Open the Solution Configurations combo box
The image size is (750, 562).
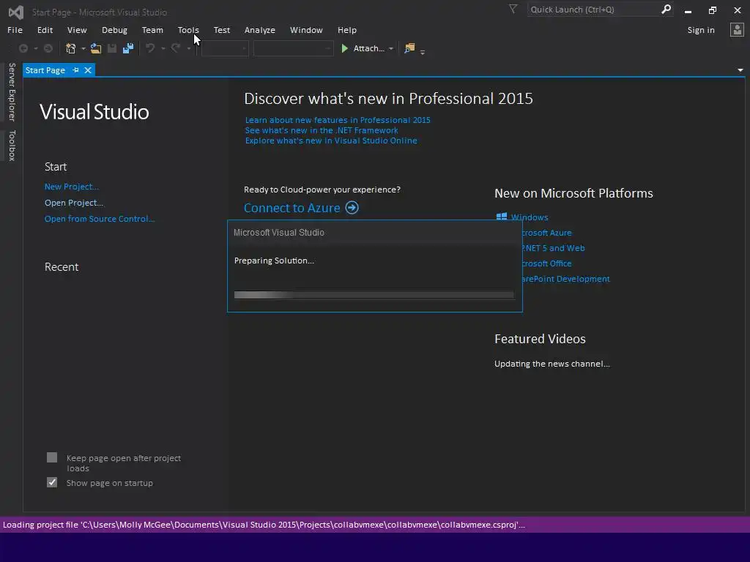click(x=225, y=48)
